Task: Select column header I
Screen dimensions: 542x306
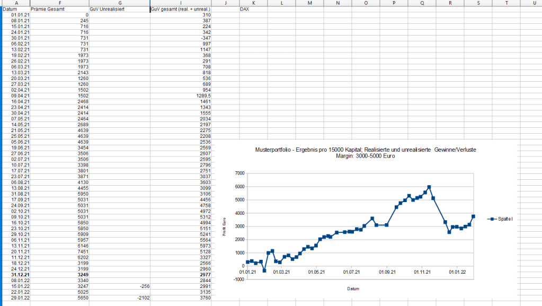Action: [180, 3]
